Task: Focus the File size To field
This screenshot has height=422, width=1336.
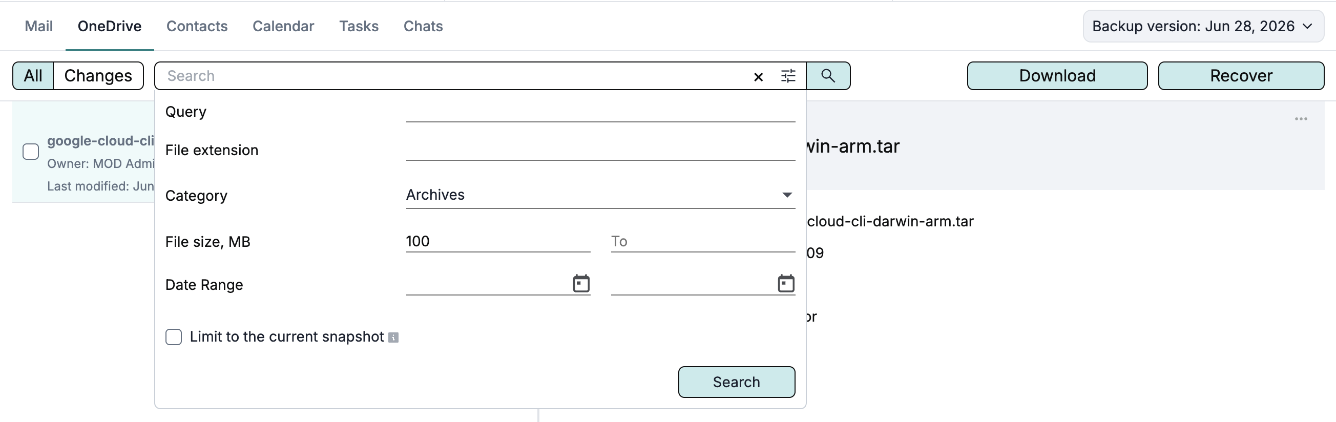Action: [x=703, y=242]
